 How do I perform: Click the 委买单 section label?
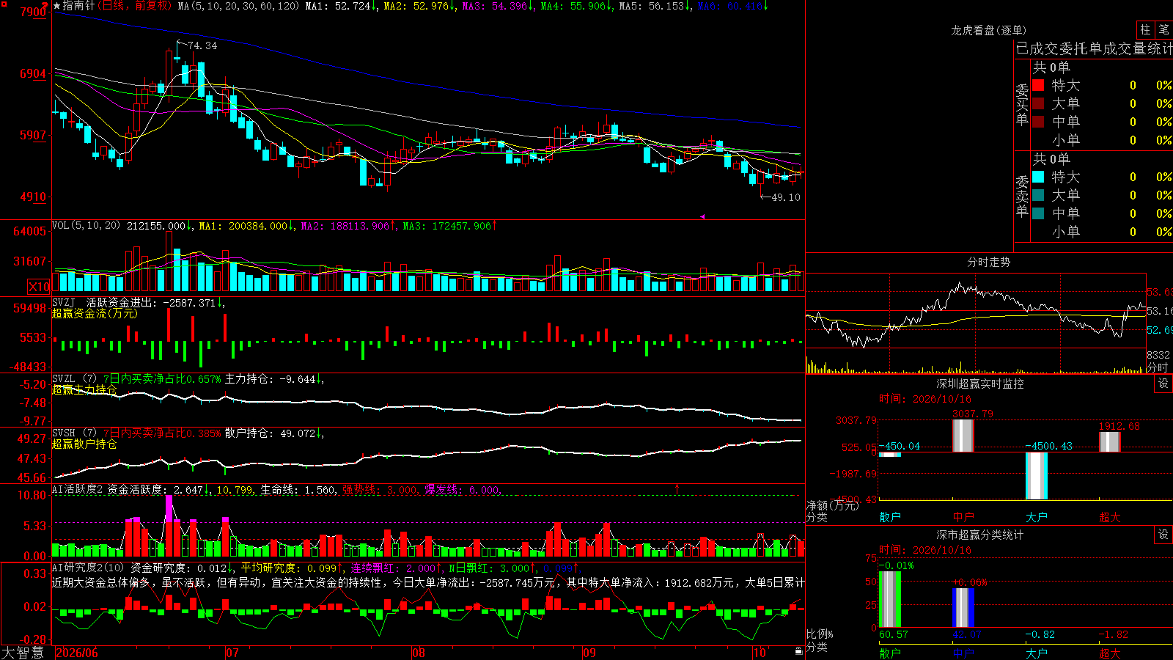(x=1022, y=105)
